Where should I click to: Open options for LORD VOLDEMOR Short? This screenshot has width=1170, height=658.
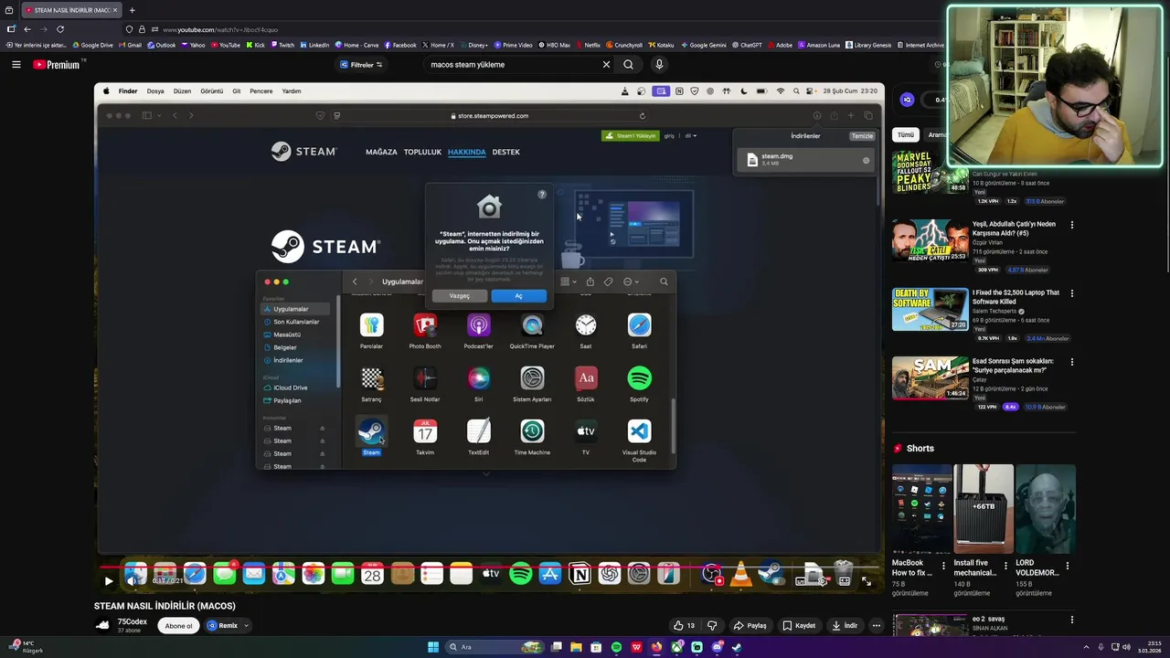click(1068, 567)
